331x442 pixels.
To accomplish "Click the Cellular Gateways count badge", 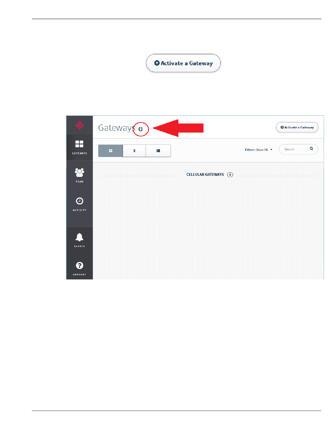I will pyautogui.click(x=230, y=174).
